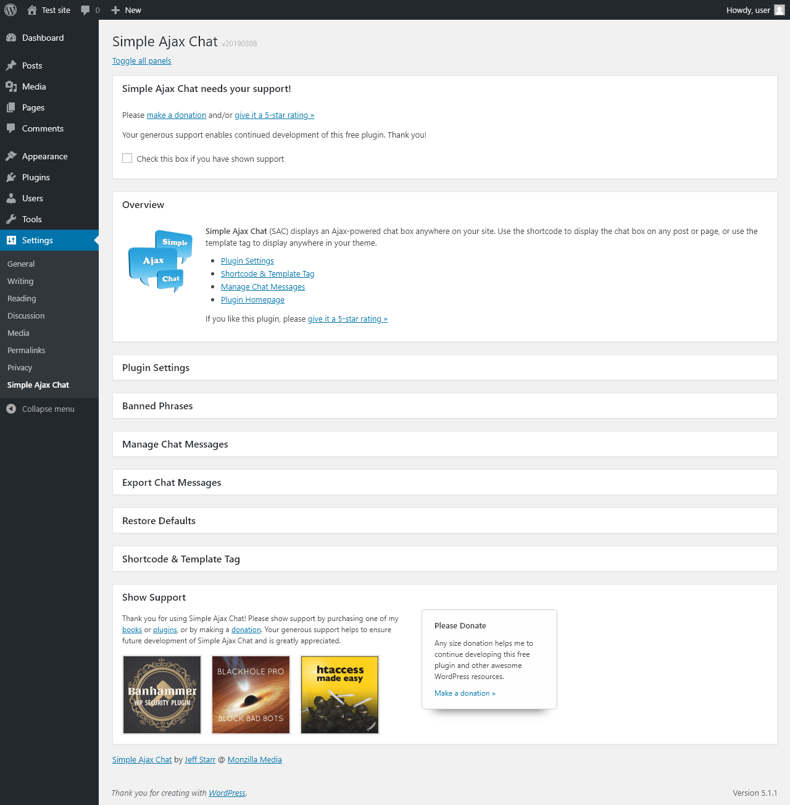Click the plus New icon in admin bar

[x=115, y=10]
